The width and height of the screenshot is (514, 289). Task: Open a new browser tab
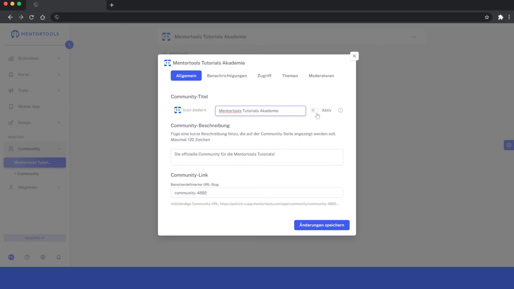click(x=112, y=5)
